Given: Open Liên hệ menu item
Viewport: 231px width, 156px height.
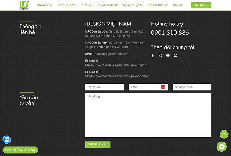Looking at the screenshot, I should coord(178,5).
